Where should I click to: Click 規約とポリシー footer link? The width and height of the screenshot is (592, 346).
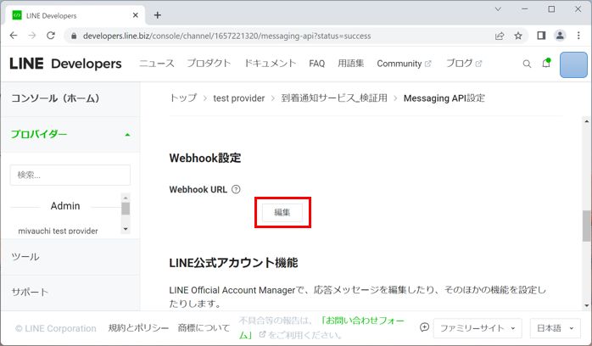tap(138, 328)
